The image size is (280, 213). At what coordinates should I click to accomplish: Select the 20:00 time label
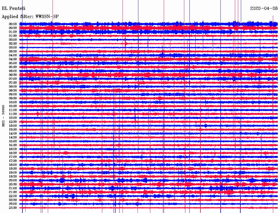[13, 181]
